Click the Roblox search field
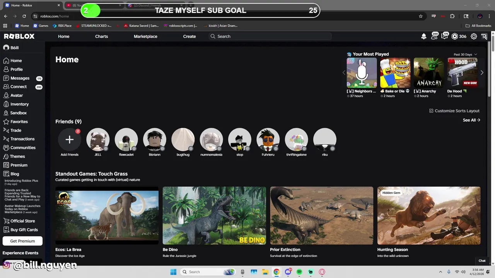Viewport: 495px width, 278px height. (x=270, y=36)
